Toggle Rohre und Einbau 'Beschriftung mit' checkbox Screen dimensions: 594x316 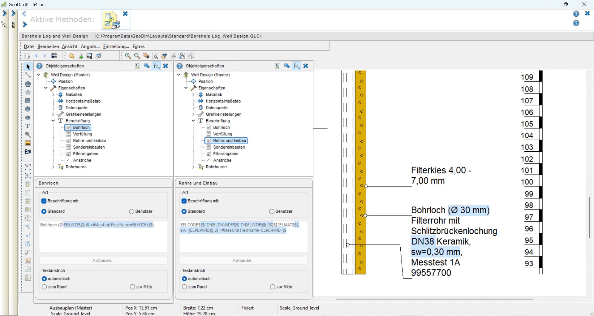pyautogui.click(x=184, y=201)
